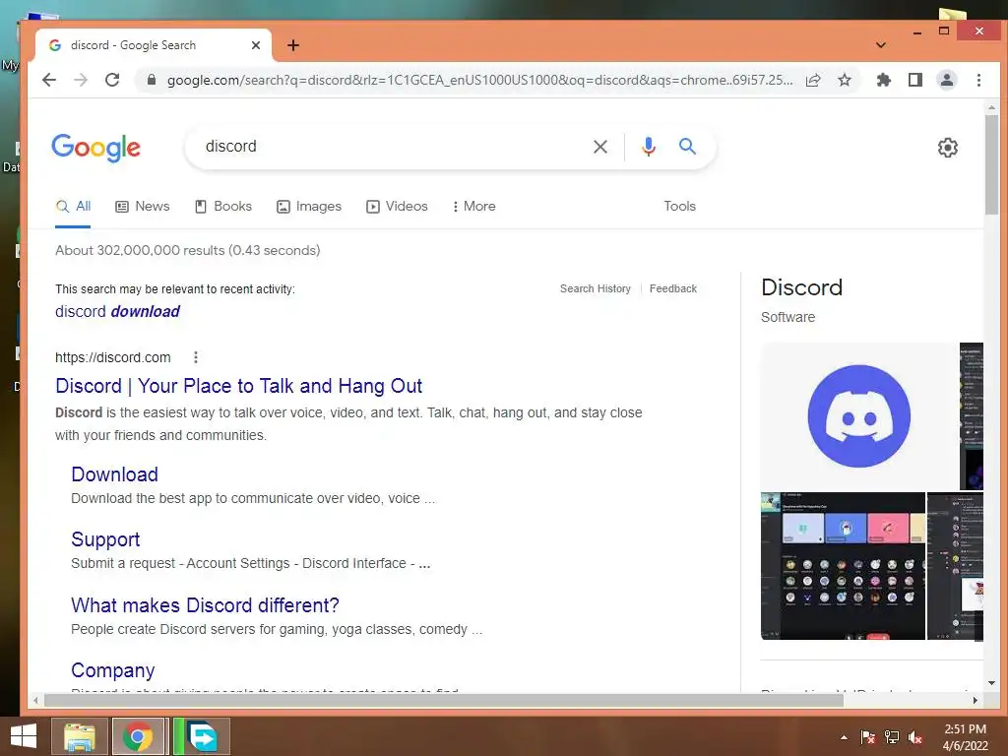The height and width of the screenshot is (756, 1008).
Task: Start voice search with the microphone icon
Action: tap(649, 147)
